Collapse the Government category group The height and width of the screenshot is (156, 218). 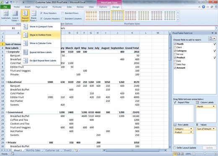(6, 112)
